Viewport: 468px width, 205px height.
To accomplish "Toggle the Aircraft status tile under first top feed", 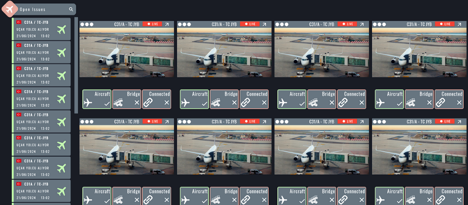I will pyautogui.click(x=97, y=99).
